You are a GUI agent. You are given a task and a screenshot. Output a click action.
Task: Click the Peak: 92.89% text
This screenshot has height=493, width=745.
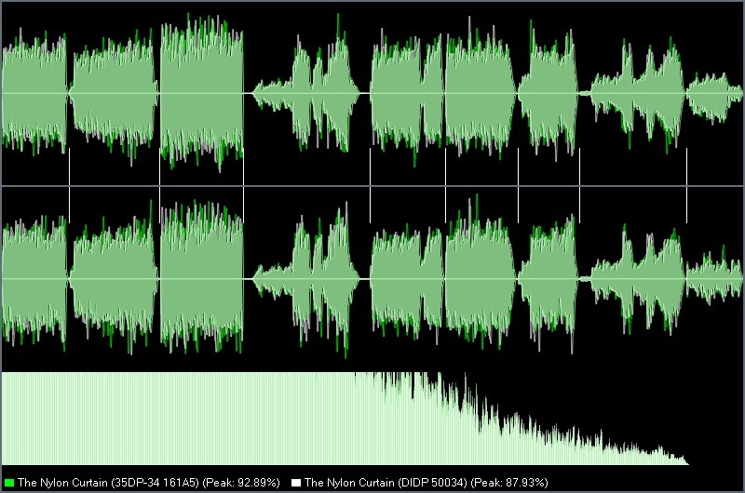[x=241, y=483]
